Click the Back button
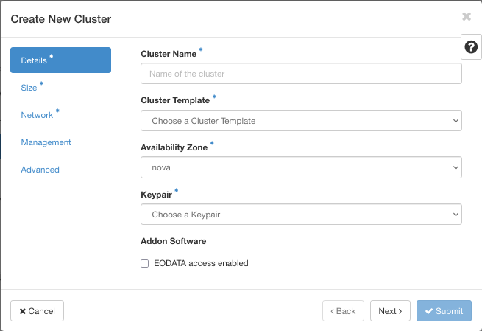482x331 pixels. click(x=343, y=311)
